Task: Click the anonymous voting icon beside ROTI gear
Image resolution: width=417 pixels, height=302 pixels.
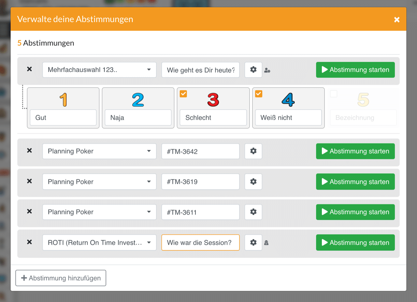Action: (266, 243)
